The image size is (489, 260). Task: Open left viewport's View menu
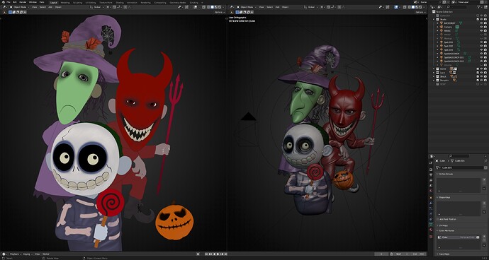(34, 7)
